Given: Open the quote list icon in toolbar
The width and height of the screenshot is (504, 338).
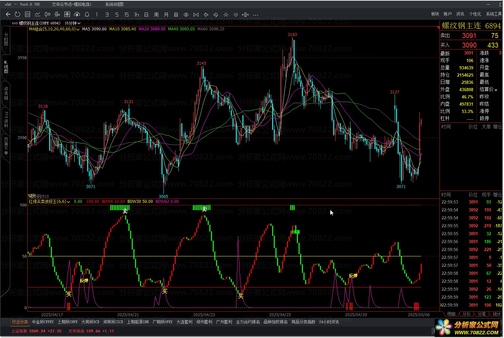Looking at the screenshot, I should point(27,15).
